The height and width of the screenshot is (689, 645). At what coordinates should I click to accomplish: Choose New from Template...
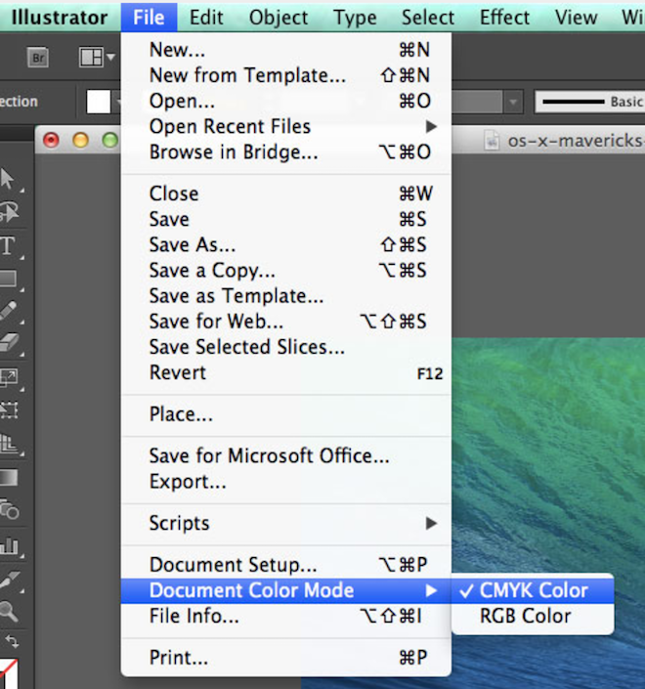pyautogui.click(x=286, y=75)
